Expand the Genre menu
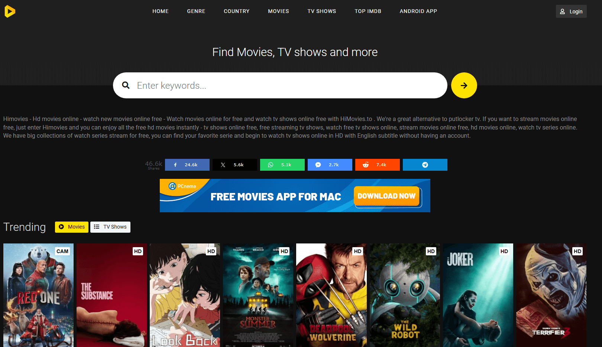602x347 pixels. 196,12
